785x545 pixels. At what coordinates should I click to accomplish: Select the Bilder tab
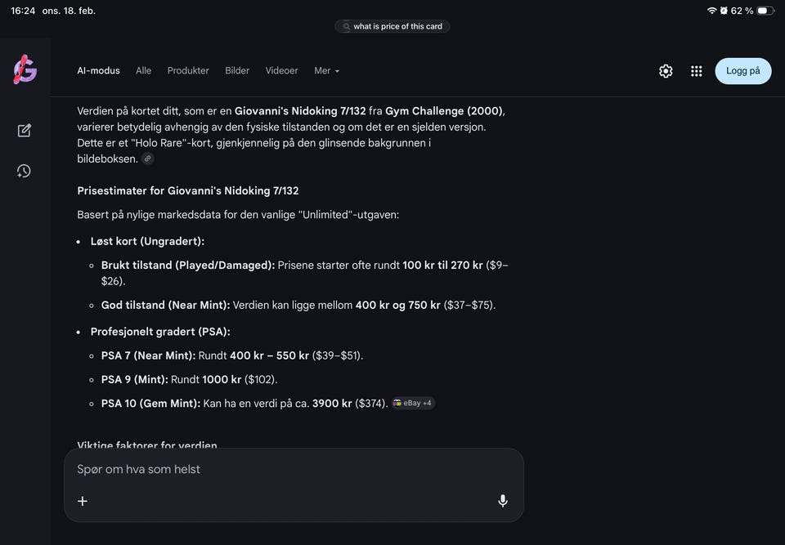tap(237, 71)
